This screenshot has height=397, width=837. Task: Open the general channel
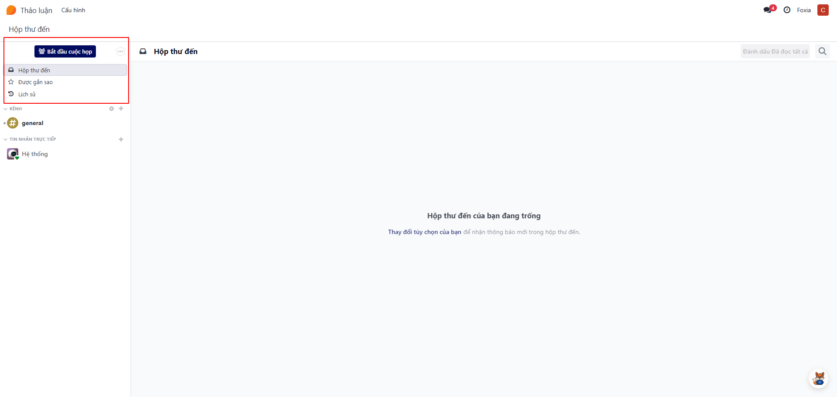(33, 123)
